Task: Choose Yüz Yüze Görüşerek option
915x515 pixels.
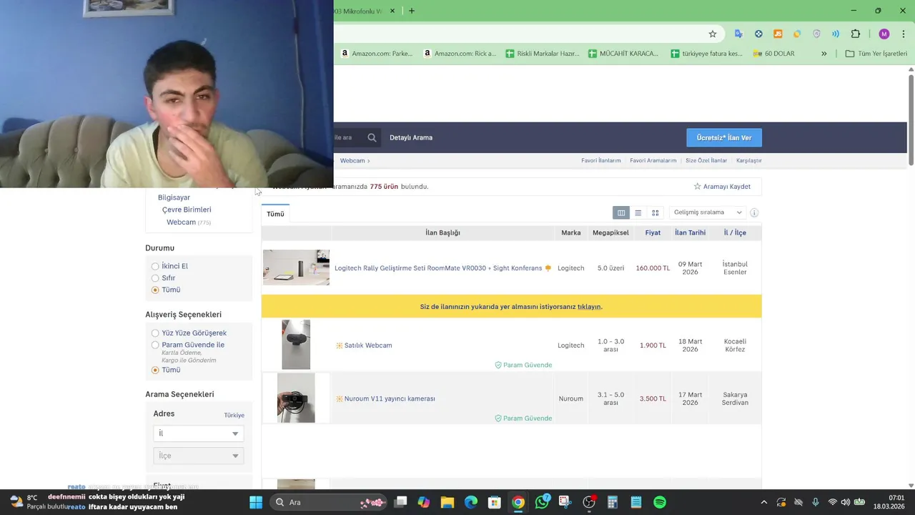Action: pos(155,333)
